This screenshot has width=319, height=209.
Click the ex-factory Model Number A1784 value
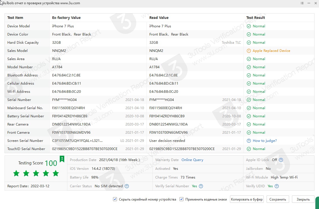(57, 67)
